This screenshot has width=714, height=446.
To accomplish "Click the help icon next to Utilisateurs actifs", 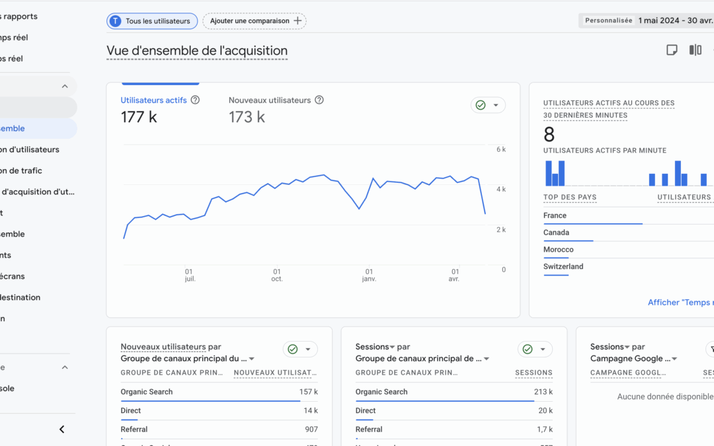I will tap(195, 100).
